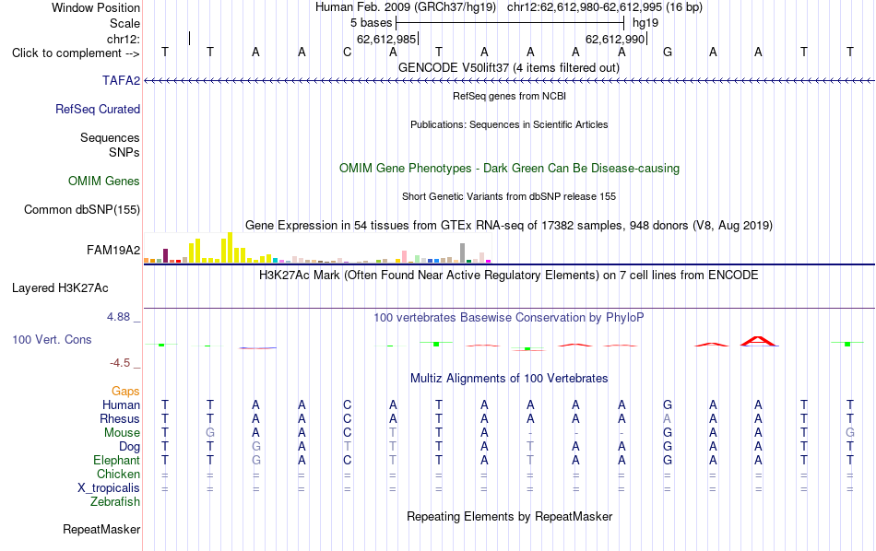Viewport: 876px width, 551px height.
Task: Open Common dbSNP(155) track label
Action: tap(82, 210)
